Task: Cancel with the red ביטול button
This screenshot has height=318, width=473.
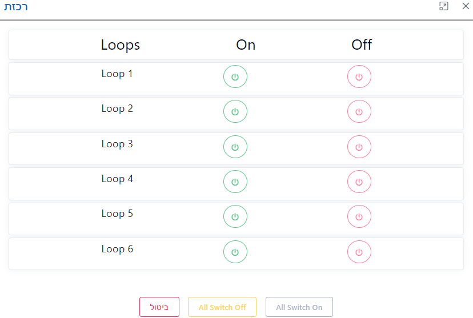Action: 159,307
